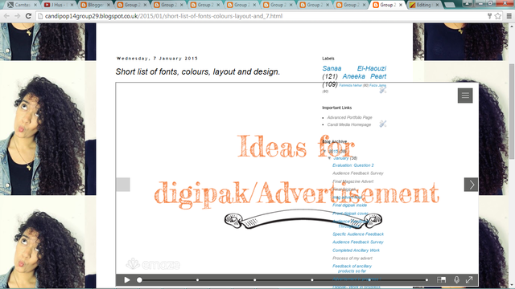The width and height of the screenshot is (515, 289).
Task: Jump to last marker on progress bar
Action: [426, 280]
